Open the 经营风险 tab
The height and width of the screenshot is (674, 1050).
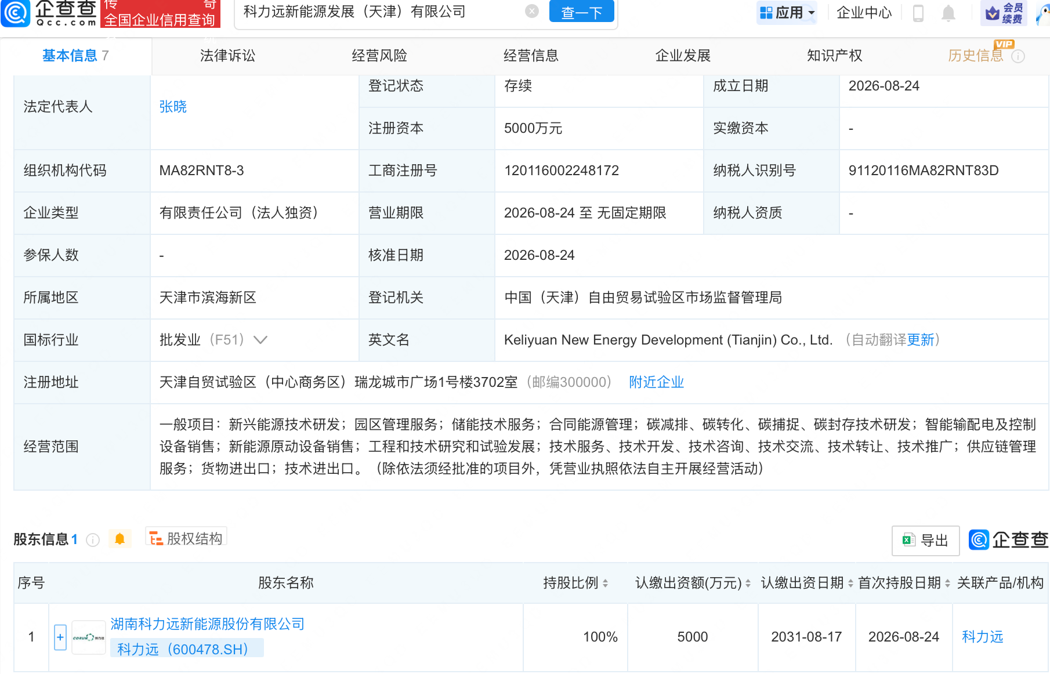(379, 56)
